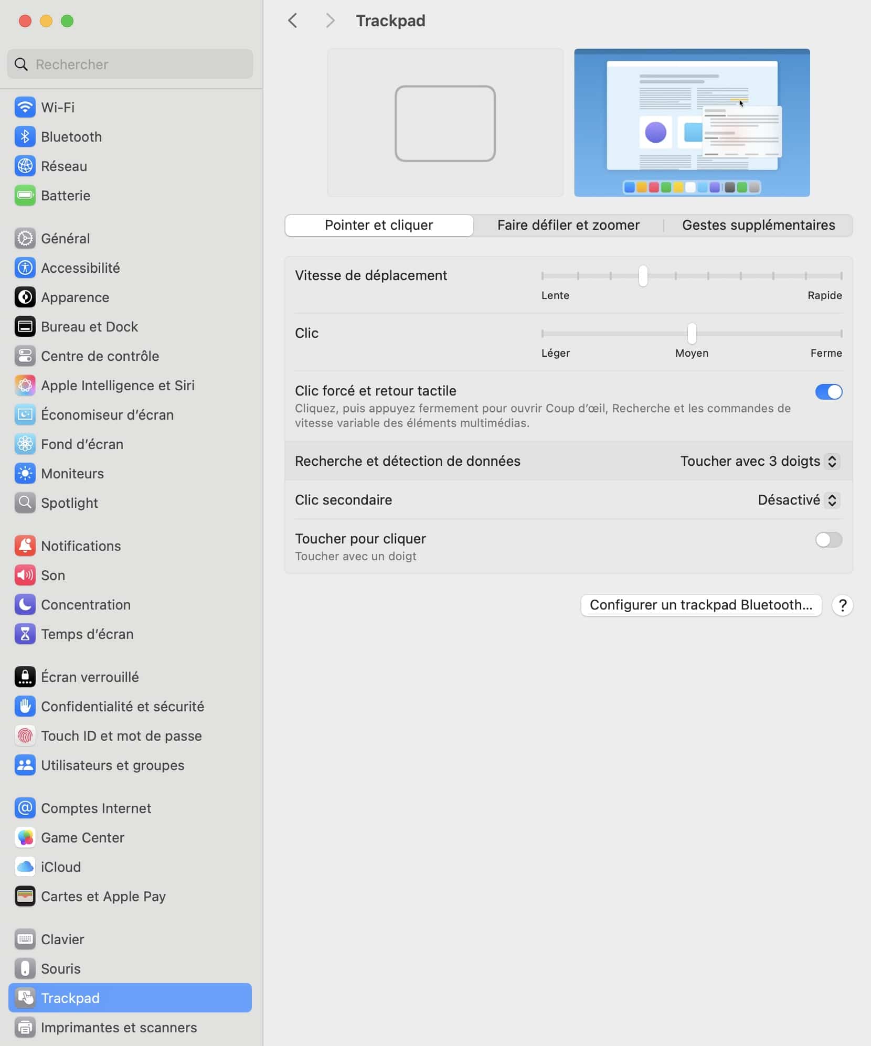
Task: Open Clavier settings
Action: pyautogui.click(x=62, y=939)
